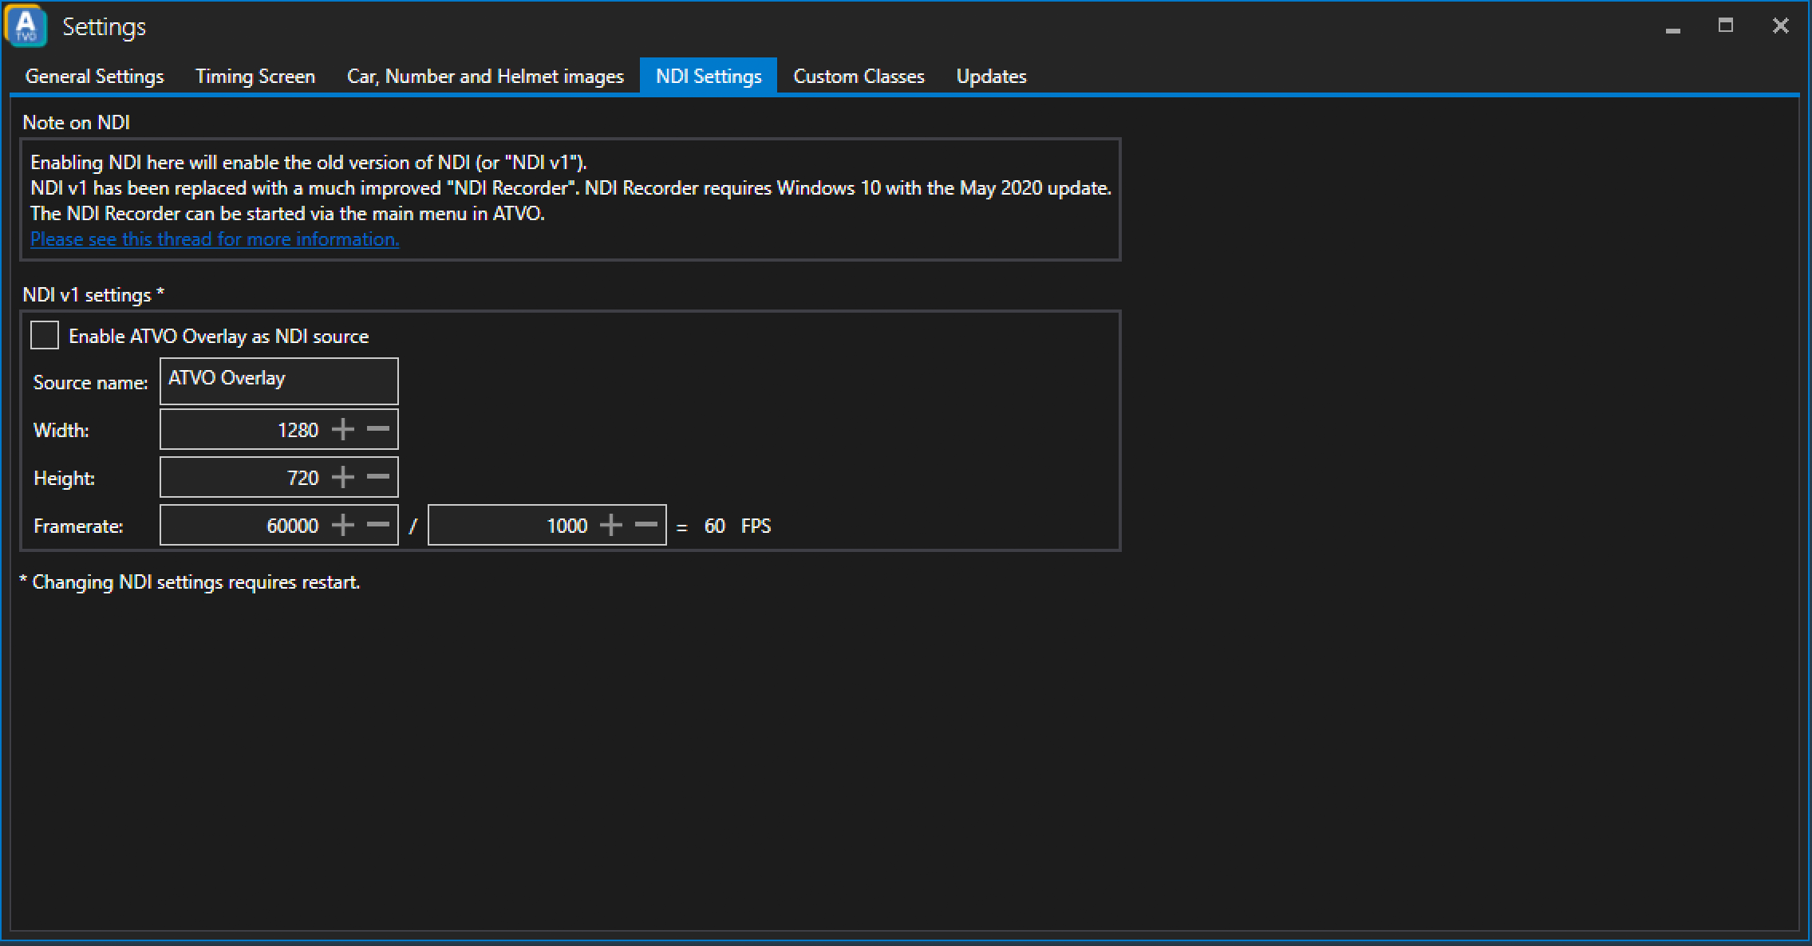Click the 'Note on NDI' heading
This screenshot has height=946, width=1812.
point(77,123)
